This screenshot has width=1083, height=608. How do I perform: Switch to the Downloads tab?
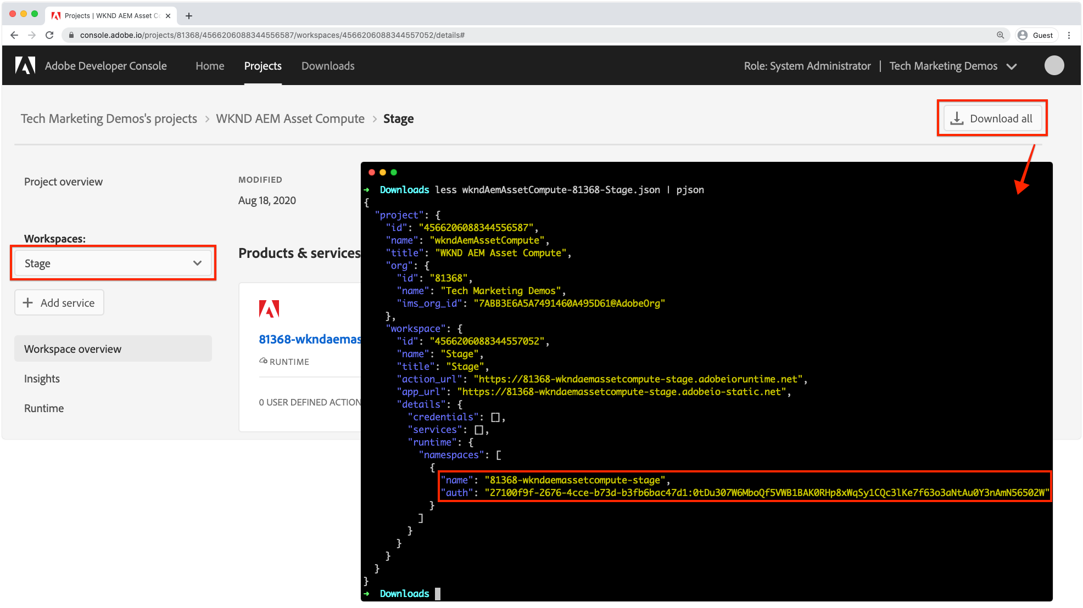pos(328,66)
